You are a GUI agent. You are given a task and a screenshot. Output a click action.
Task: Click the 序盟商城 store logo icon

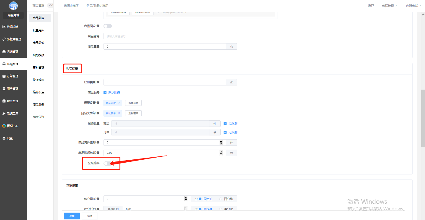point(13,6)
